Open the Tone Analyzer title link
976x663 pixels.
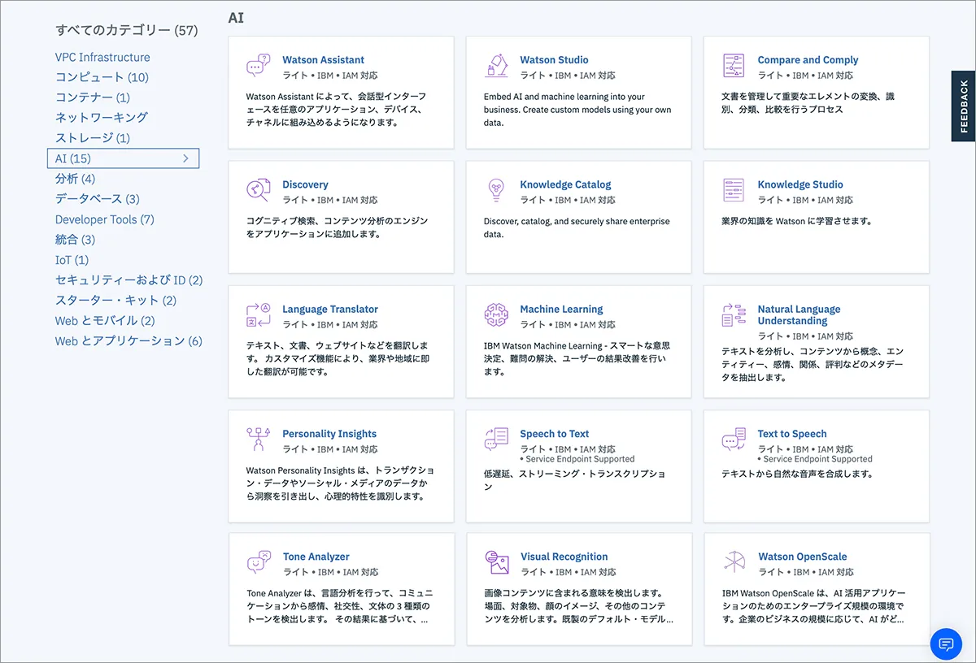pos(316,557)
